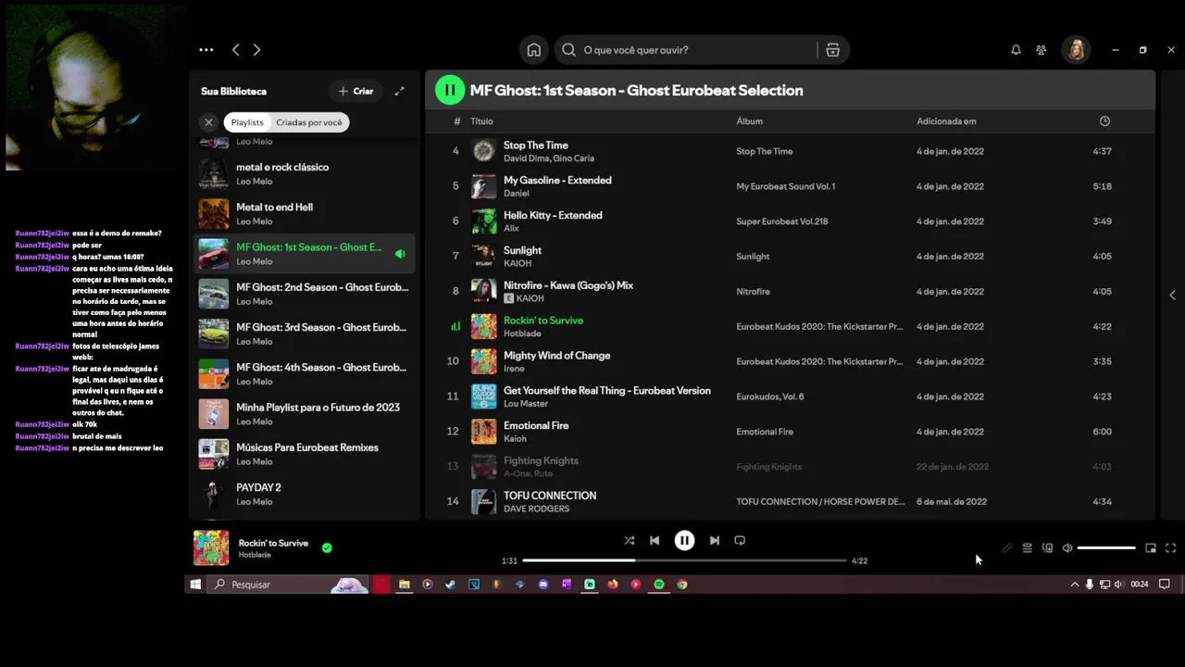Open the friends activity icon
The height and width of the screenshot is (667, 1185).
(1042, 50)
